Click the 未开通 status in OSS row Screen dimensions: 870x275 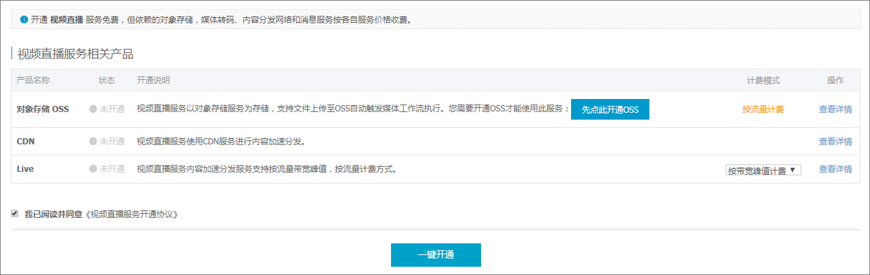(112, 109)
